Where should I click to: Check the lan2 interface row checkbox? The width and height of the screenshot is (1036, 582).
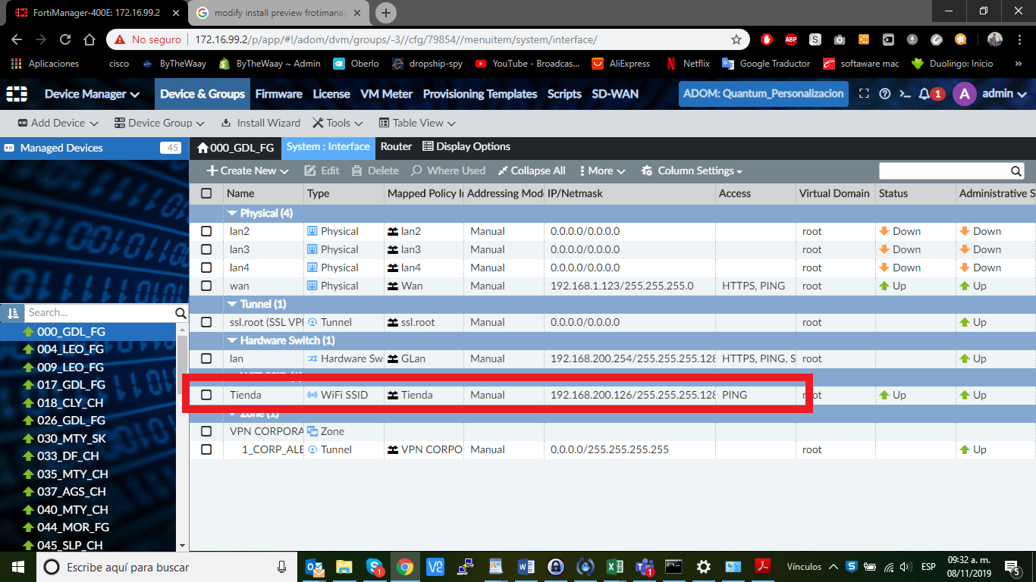click(206, 231)
